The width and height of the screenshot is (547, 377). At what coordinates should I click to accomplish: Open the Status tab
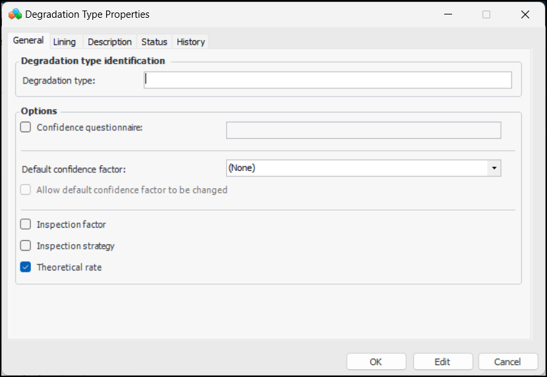click(154, 42)
